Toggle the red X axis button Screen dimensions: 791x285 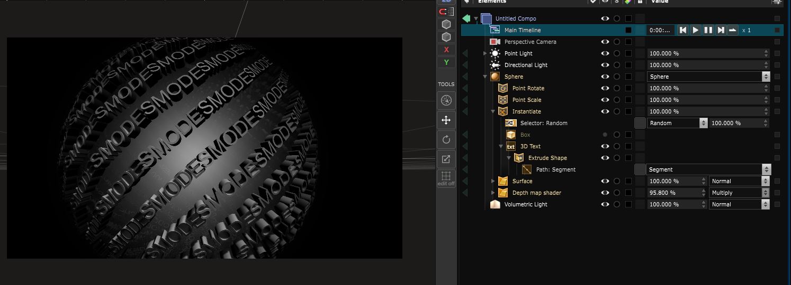pyautogui.click(x=446, y=50)
